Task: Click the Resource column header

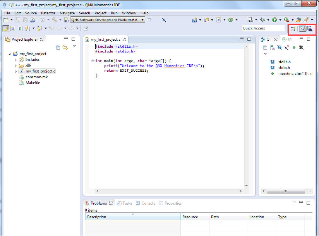Action: [x=195, y=217]
